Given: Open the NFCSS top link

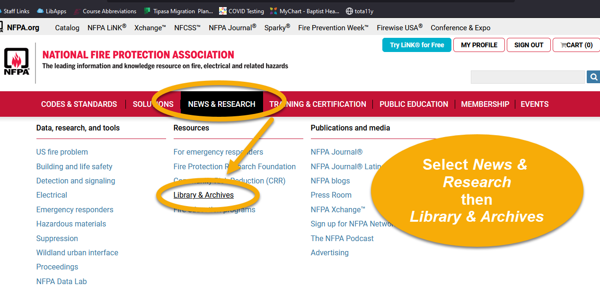Looking at the screenshot, I should pyautogui.click(x=187, y=27).
